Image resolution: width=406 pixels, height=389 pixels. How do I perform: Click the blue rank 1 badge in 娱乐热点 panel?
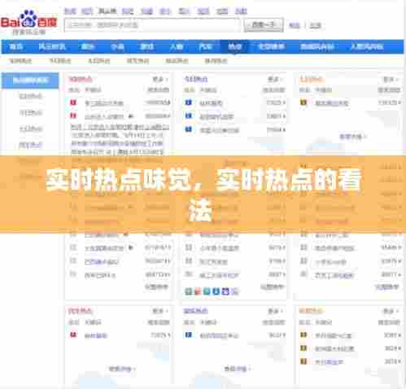point(189,334)
